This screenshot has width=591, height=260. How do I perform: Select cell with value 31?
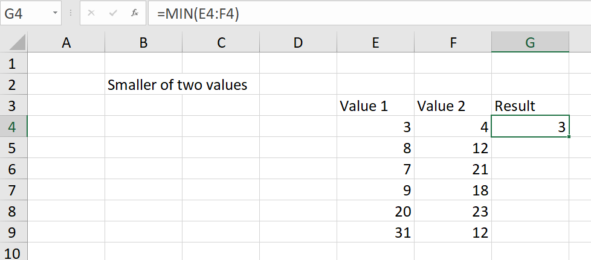pyautogui.click(x=375, y=232)
